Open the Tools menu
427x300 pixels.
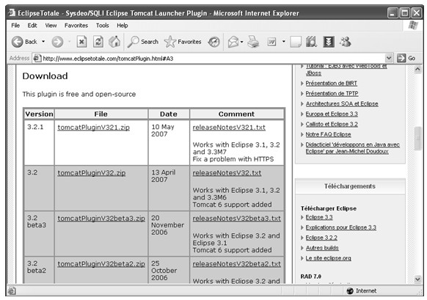tap(103, 26)
